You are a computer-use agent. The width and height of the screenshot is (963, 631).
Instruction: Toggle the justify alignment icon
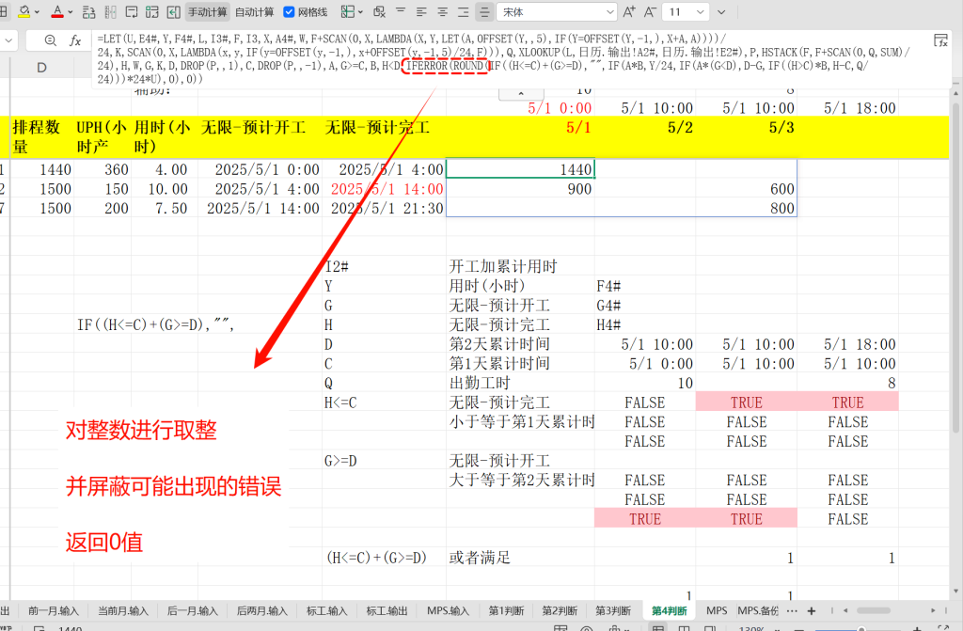[484, 11]
